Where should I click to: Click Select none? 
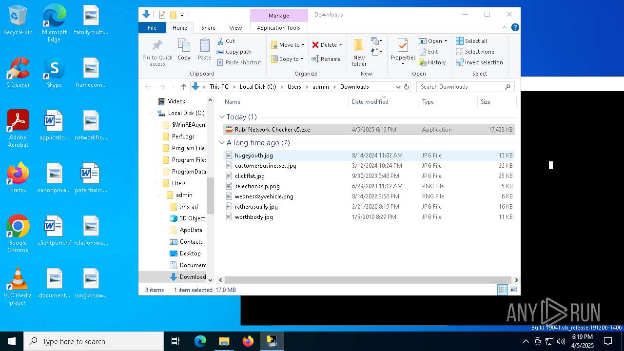(475, 52)
